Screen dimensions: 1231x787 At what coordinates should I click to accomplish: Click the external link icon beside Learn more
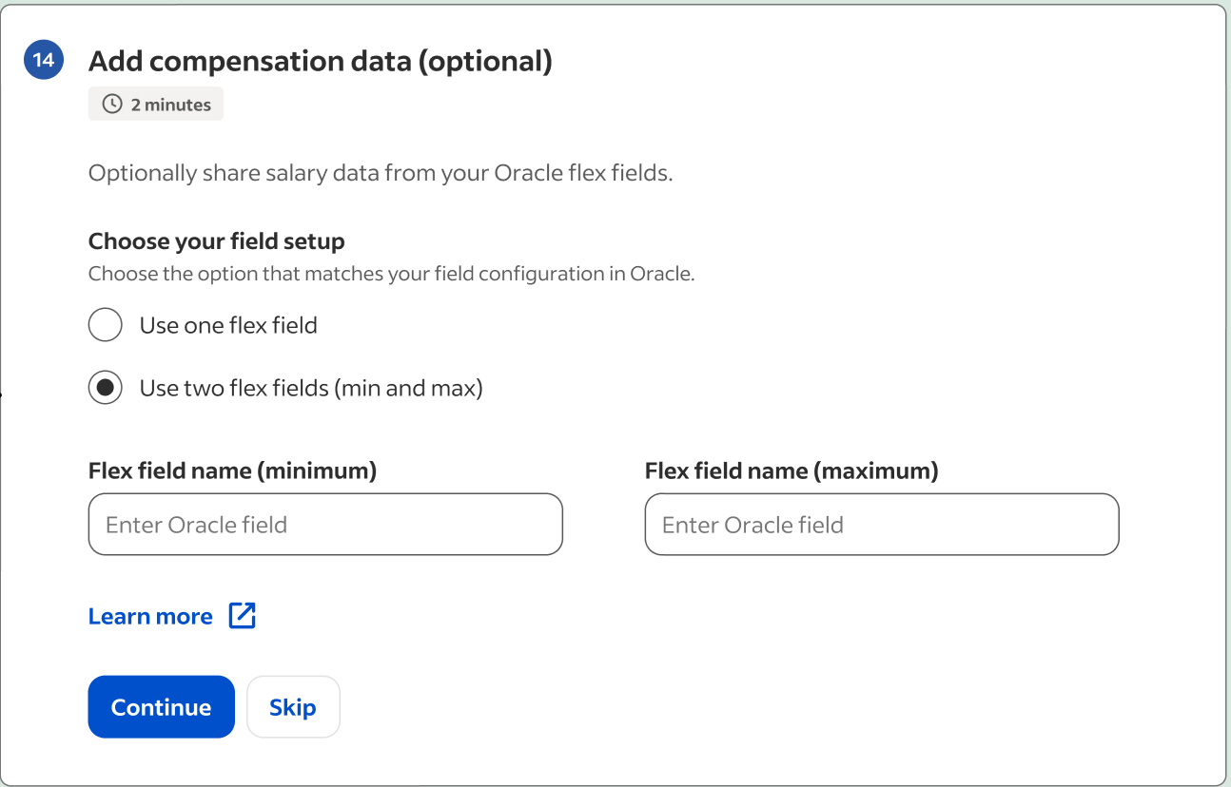[x=243, y=616]
